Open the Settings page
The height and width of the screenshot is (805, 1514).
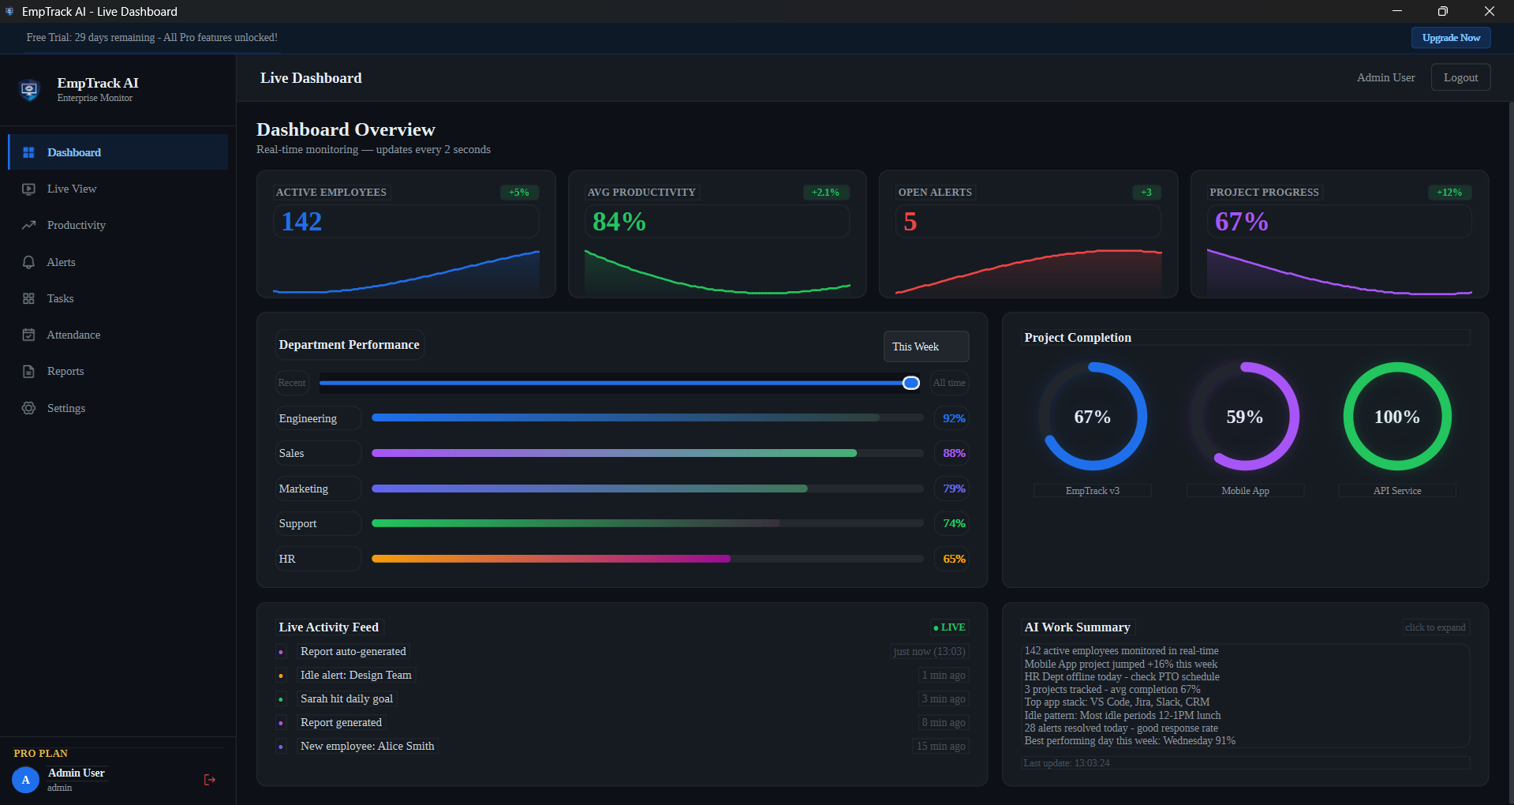coord(118,408)
